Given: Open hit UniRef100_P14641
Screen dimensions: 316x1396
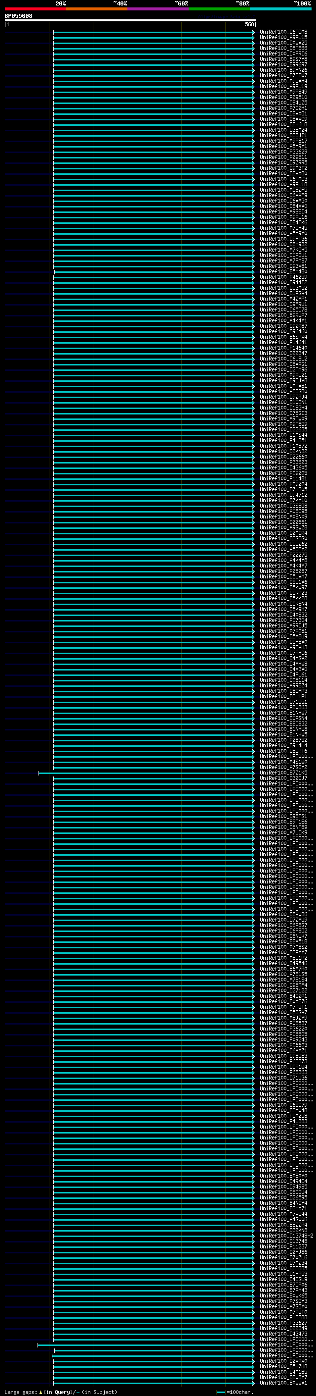Looking at the screenshot, I should (x=283, y=343).
